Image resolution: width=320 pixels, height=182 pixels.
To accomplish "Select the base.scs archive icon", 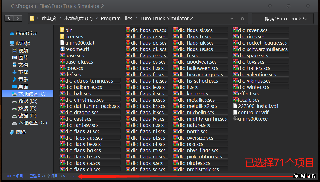I will click(62, 55).
